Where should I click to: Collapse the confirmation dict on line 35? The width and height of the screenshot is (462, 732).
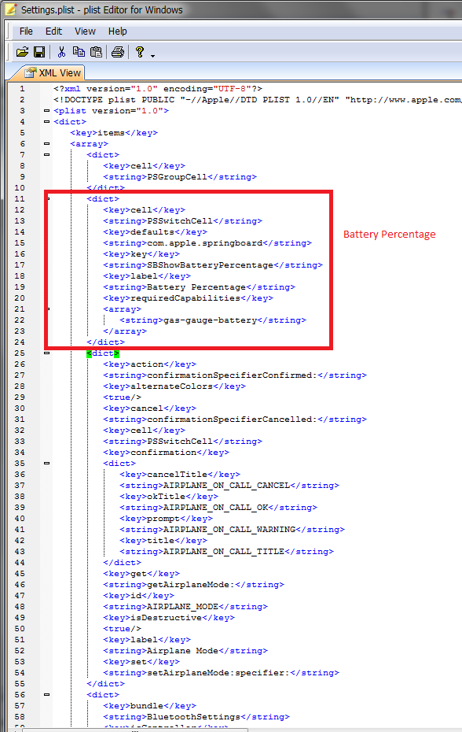[x=46, y=463]
